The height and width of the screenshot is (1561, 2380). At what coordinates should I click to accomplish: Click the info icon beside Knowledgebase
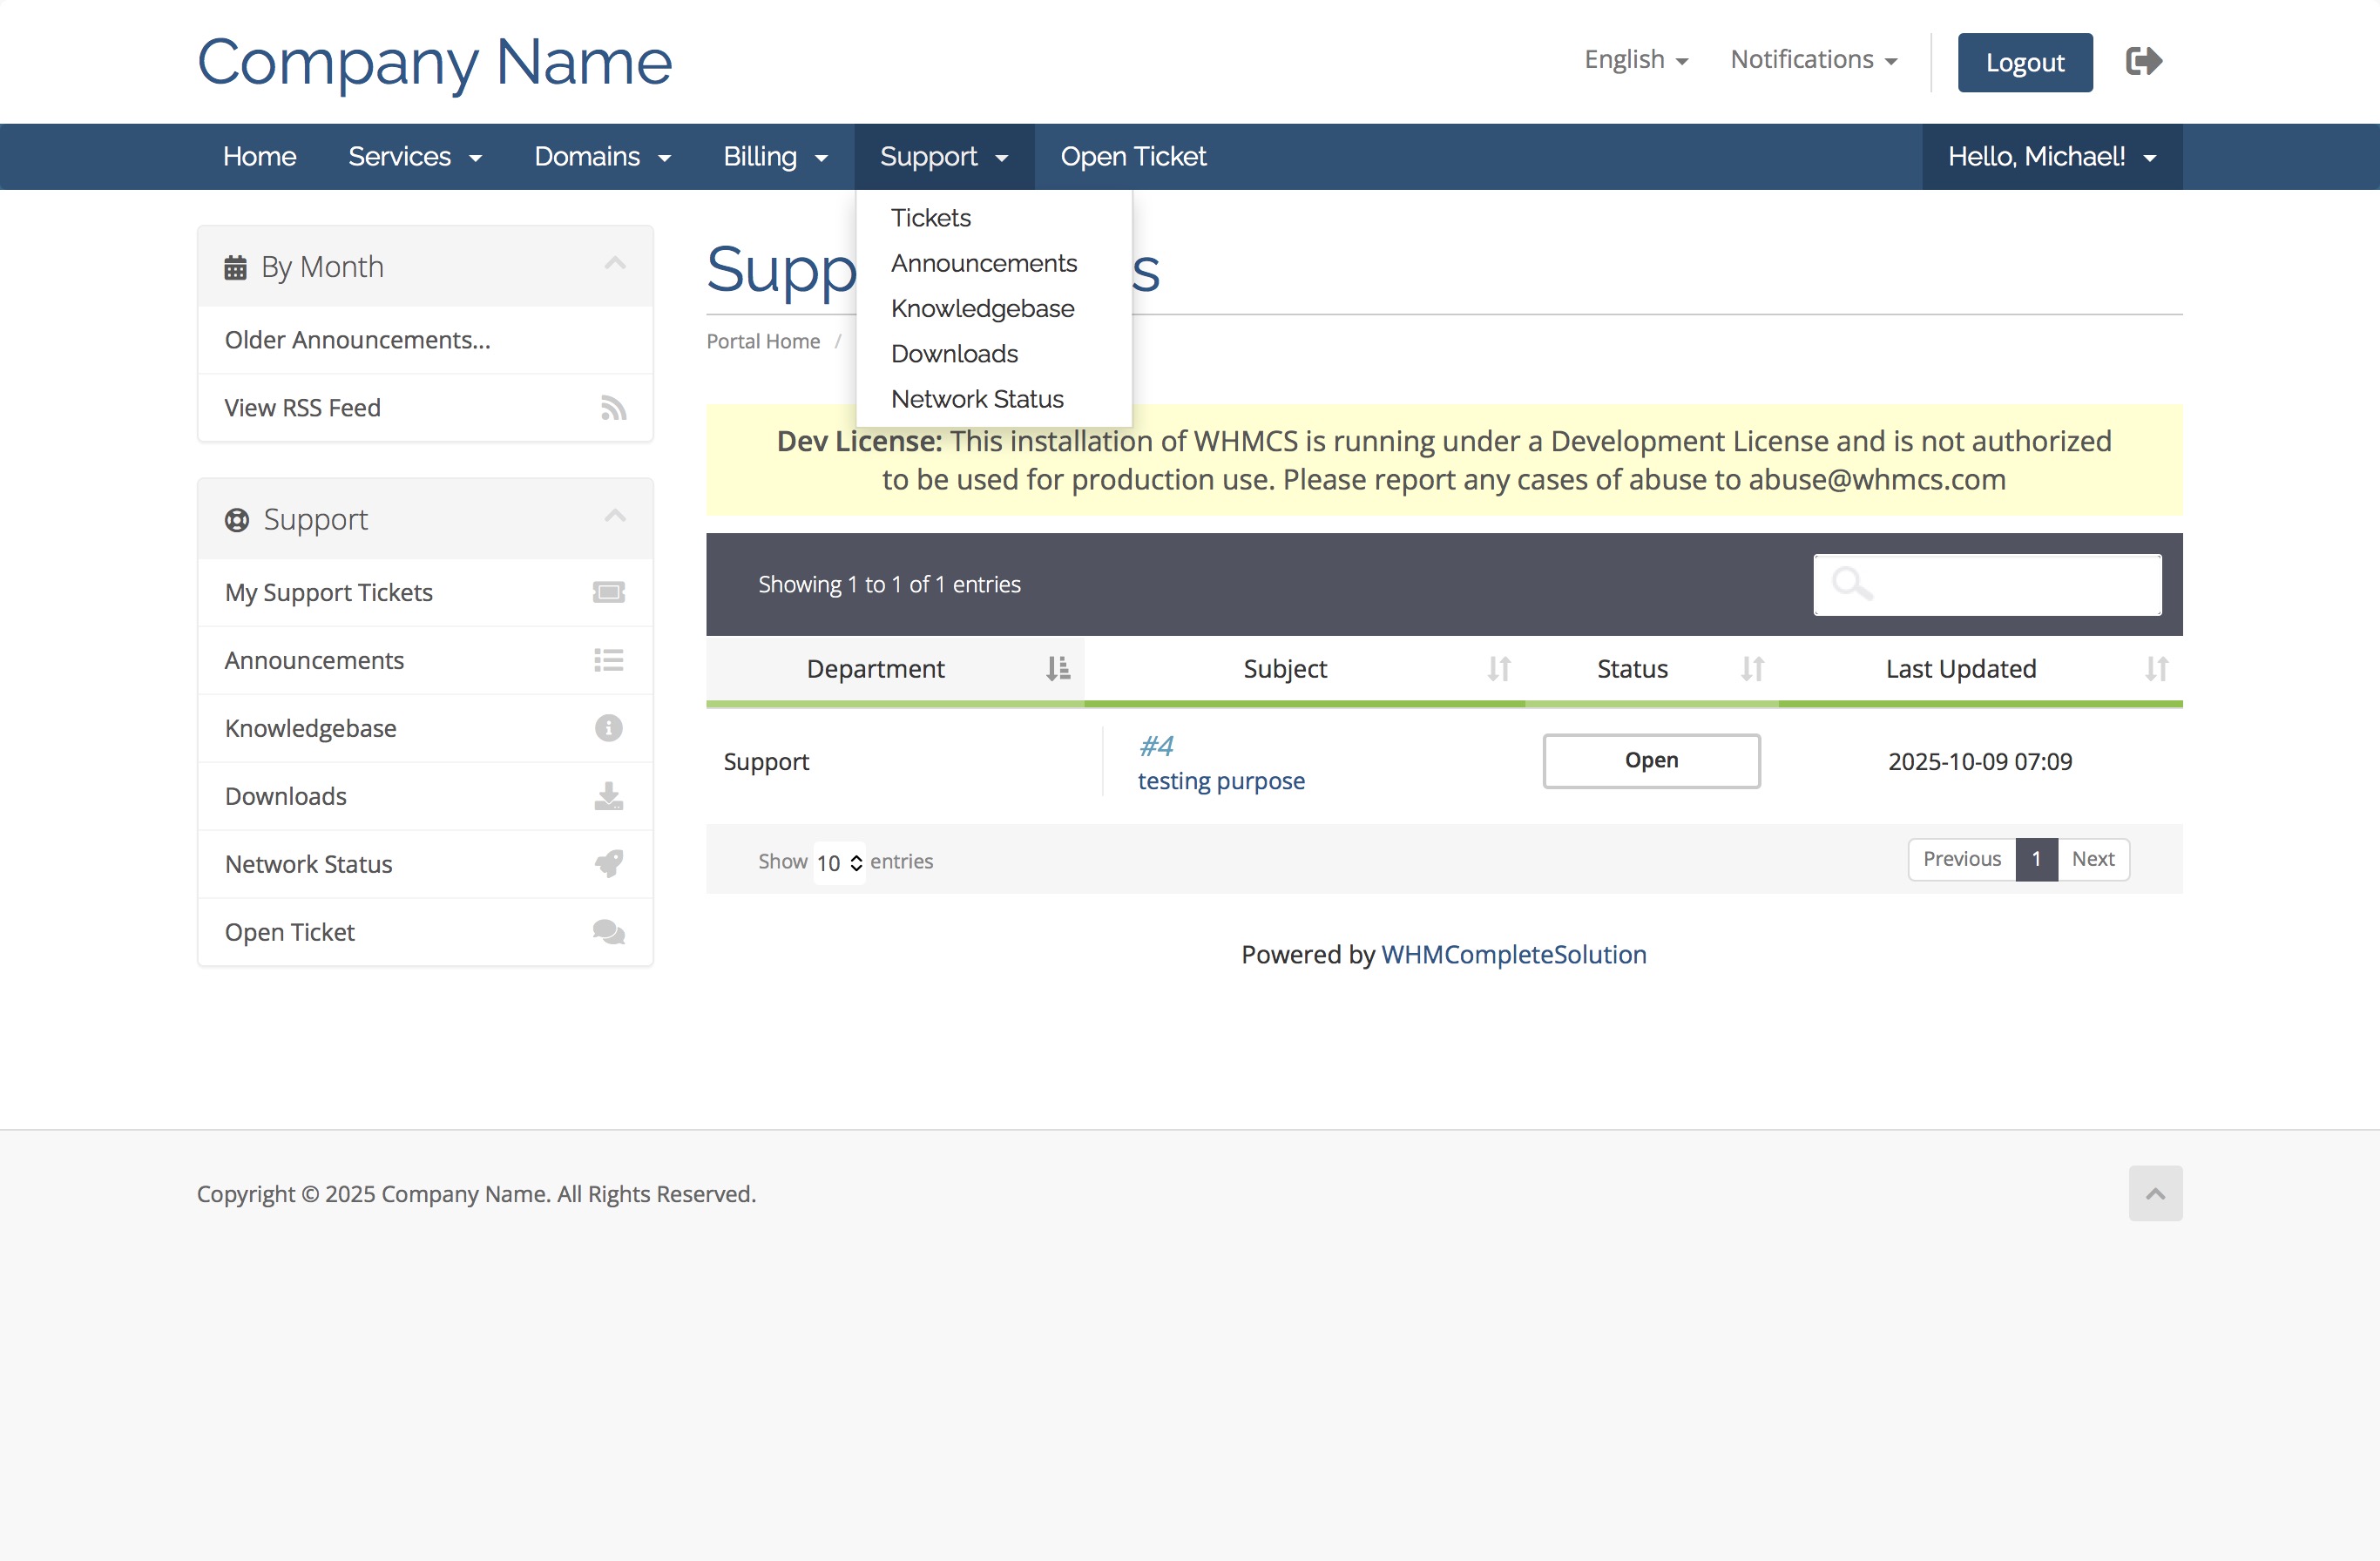pos(608,728)
